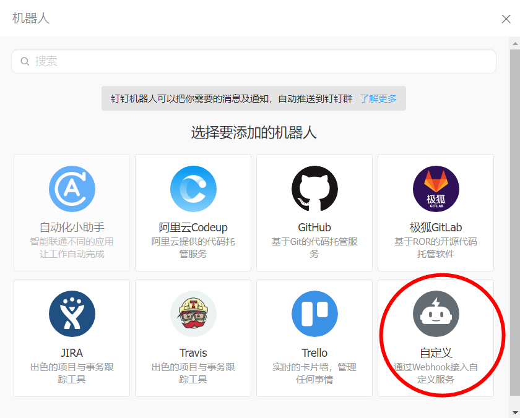The image size is (520, 418).
Task: Click description 基于ROR的开源代码托管软件
Action: [x=436, y=248]
